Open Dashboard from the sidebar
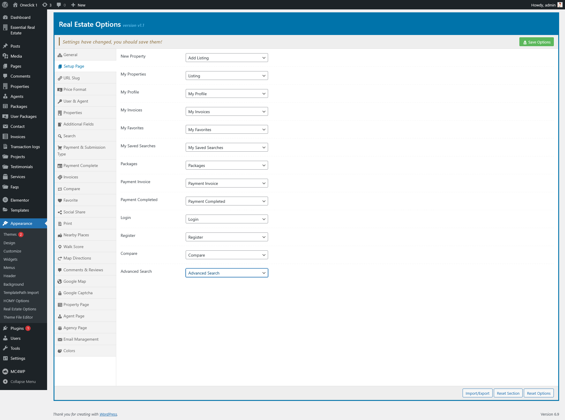The image size is (565, 420). click(x=24, y=17)
